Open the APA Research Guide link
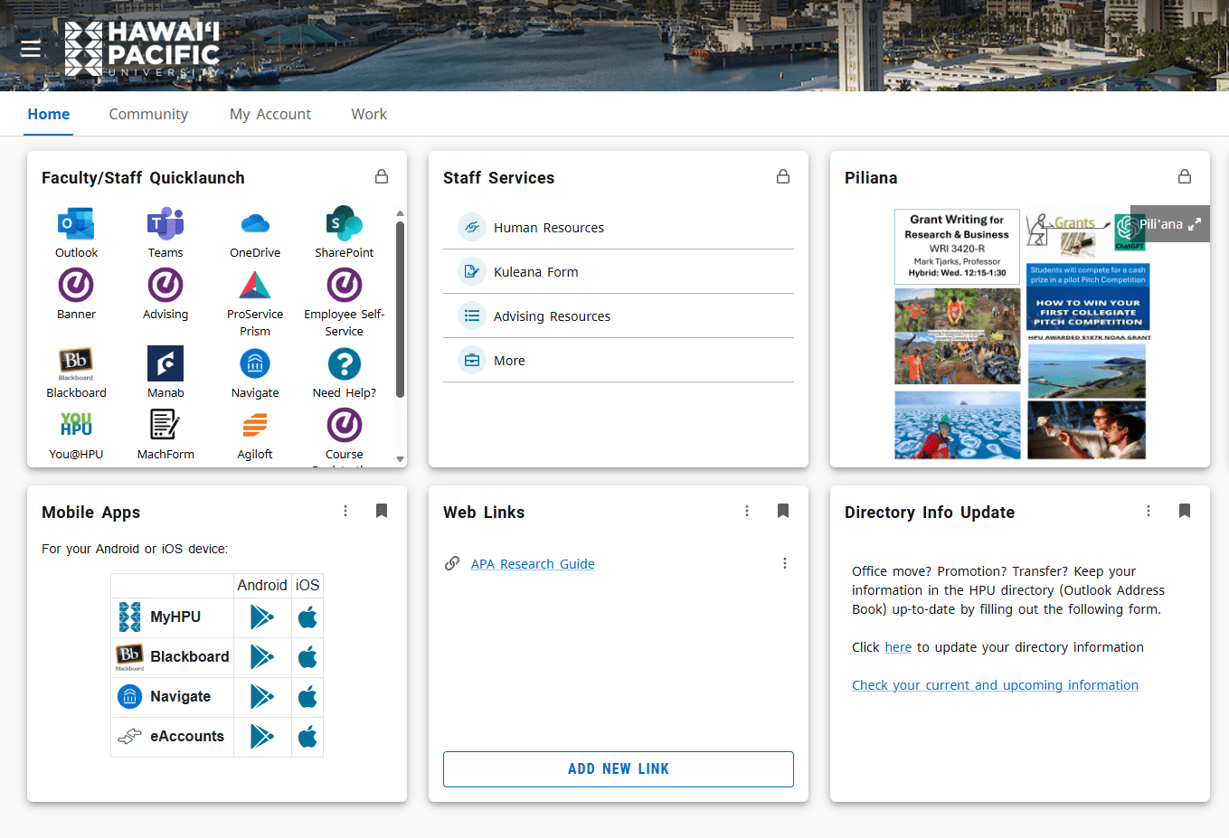The image size is (1229, 838). pos(533,564)
